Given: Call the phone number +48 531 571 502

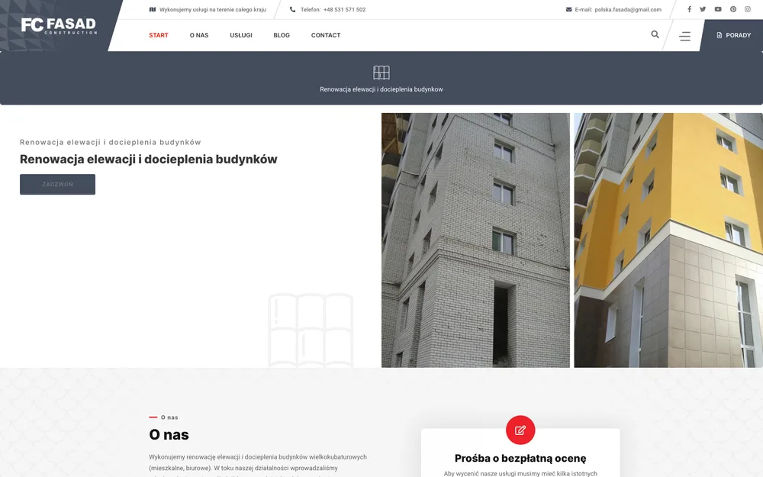Looking at the screenshot, I should click(x=345, y=9).
